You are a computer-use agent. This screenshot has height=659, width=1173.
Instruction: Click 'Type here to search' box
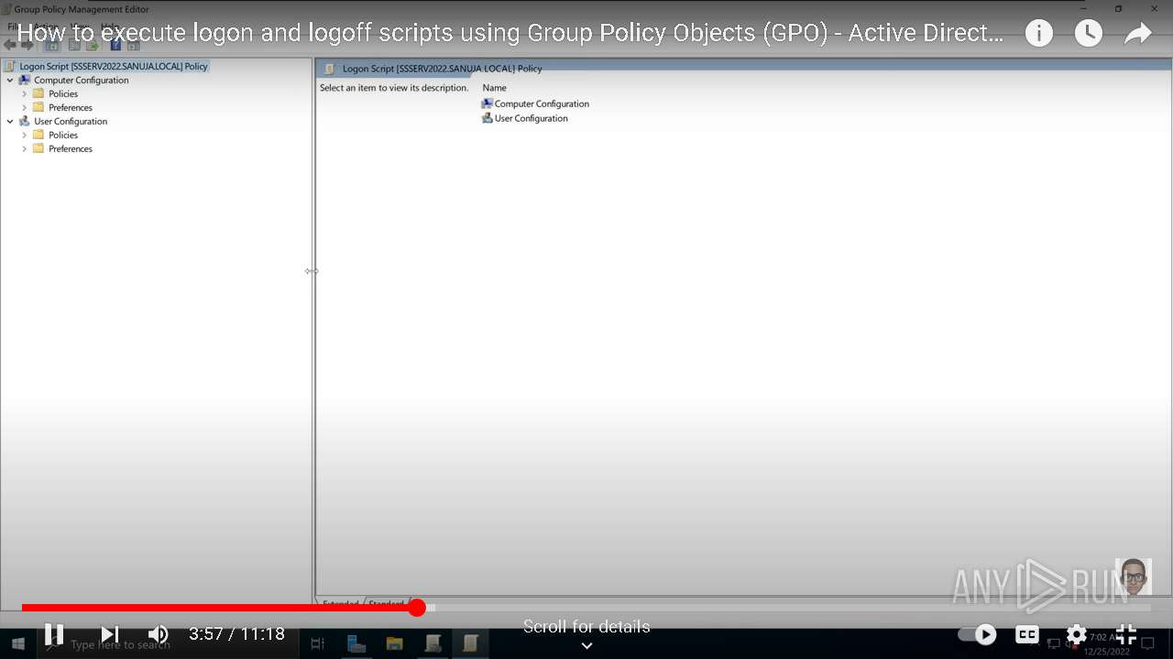click(x=167, y=644)
